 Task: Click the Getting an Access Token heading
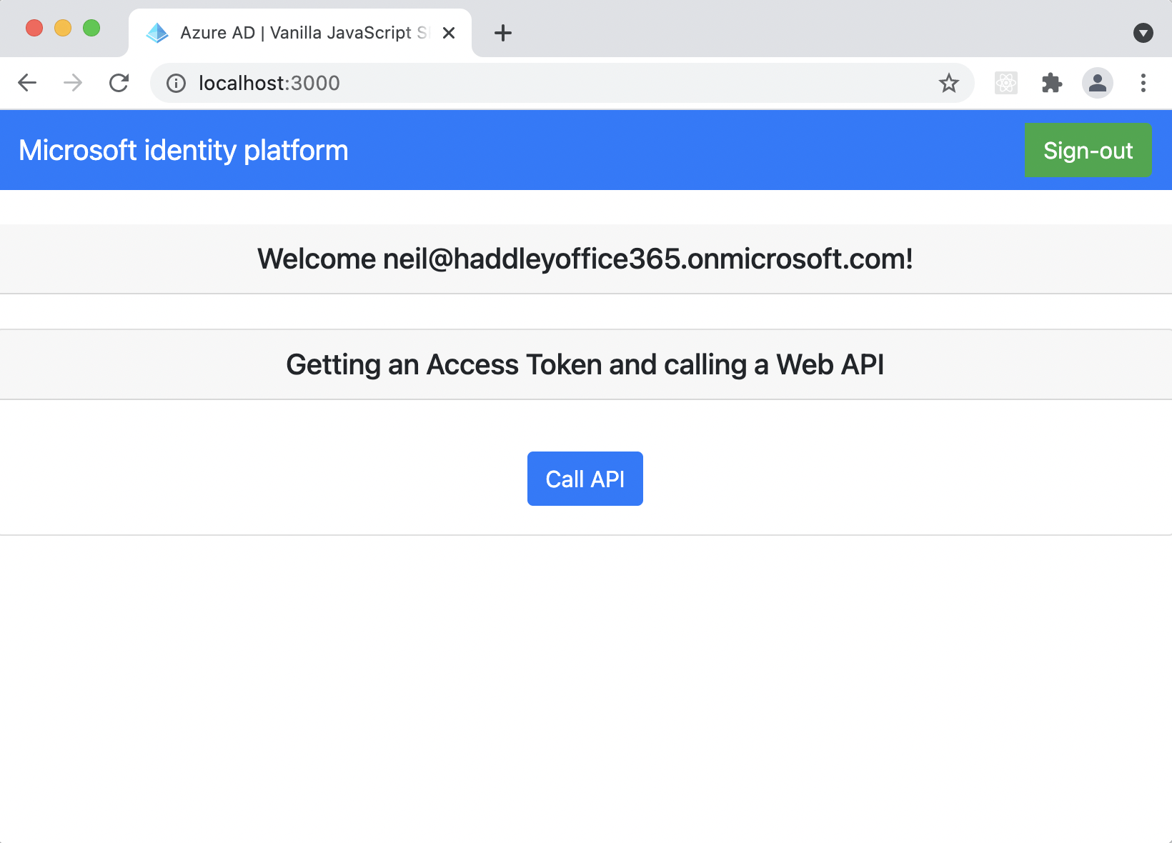pyautogui.click(x=585, y=364)
